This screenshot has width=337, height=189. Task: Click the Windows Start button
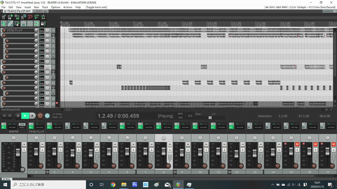click(x=5, y=184)
